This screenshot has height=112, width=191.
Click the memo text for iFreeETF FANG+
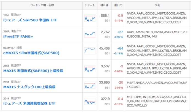click(x=157, y=34)
